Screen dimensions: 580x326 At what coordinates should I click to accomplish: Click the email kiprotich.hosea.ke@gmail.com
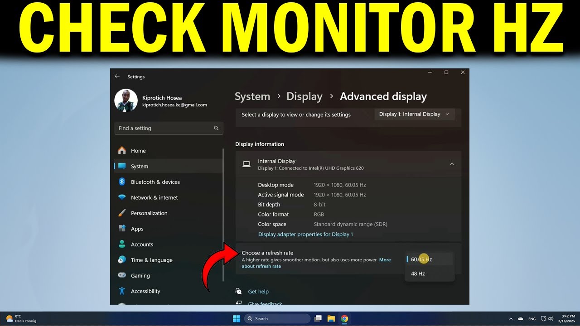tap(174, 105)
